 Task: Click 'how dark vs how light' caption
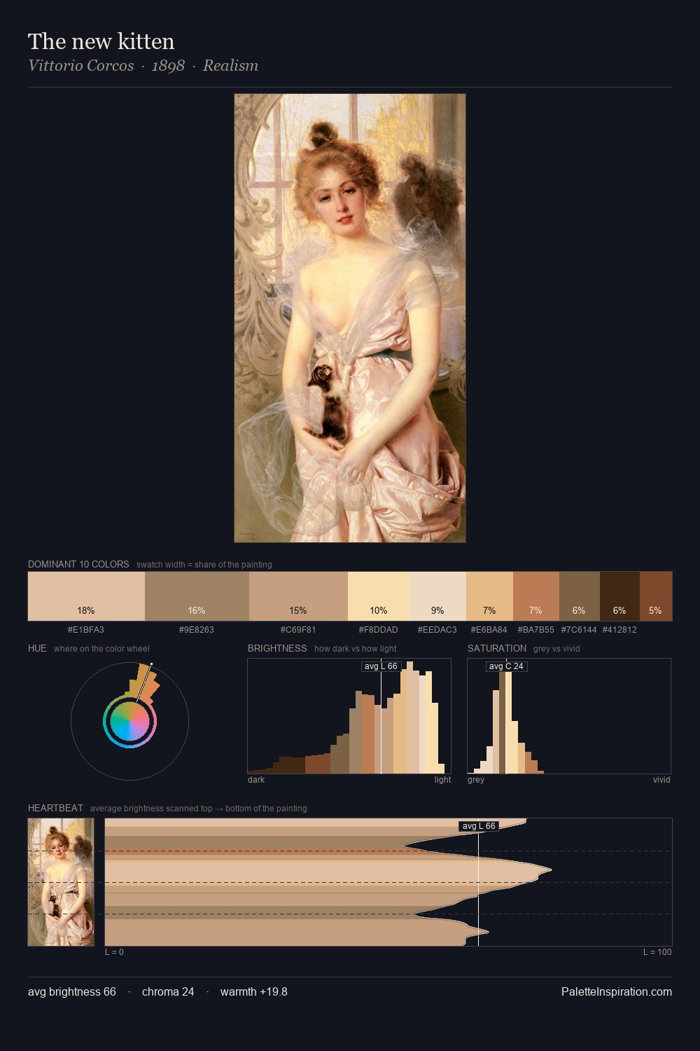coord(356,649)
